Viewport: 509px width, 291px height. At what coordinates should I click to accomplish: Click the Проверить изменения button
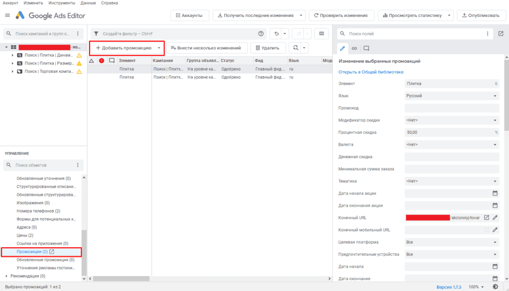[x=341, y=15]
